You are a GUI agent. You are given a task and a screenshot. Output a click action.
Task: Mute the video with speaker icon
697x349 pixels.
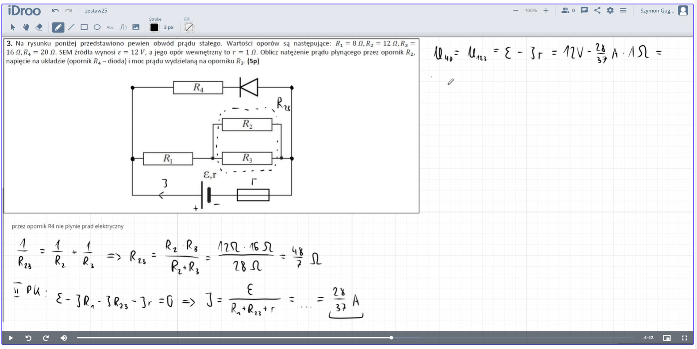[x=64, y=338]
